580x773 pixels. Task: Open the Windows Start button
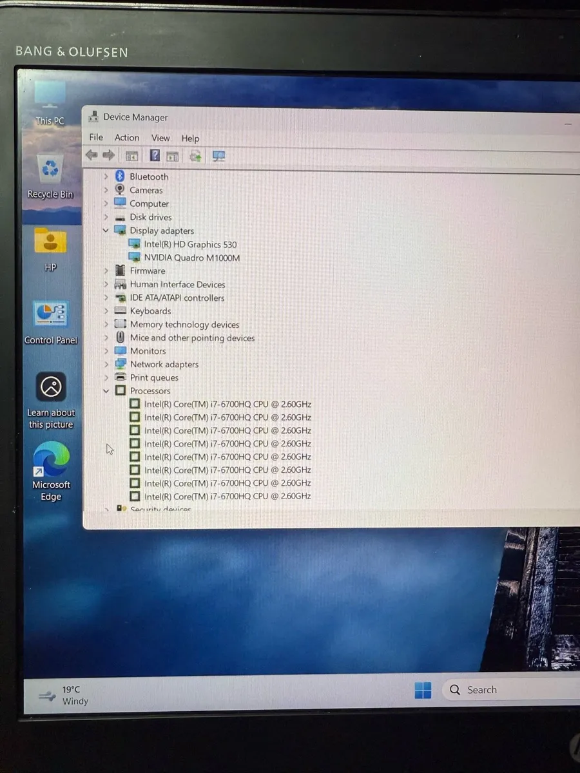pos(423,690)
